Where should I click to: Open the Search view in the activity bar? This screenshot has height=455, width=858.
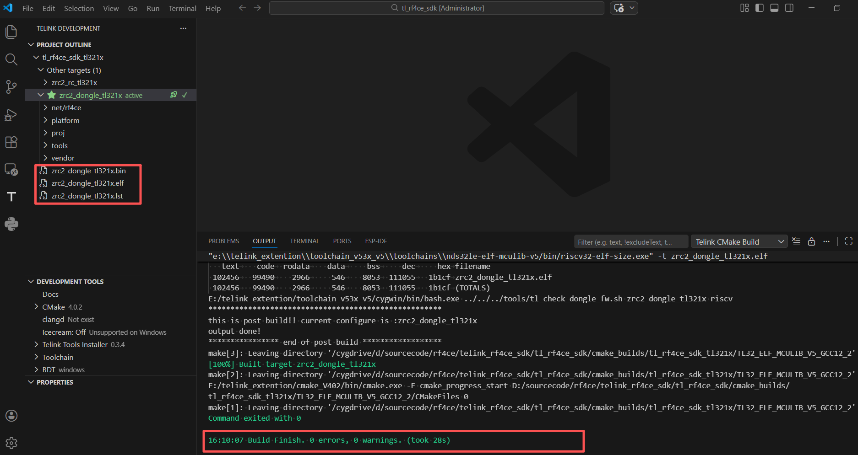tap(11, 59)
